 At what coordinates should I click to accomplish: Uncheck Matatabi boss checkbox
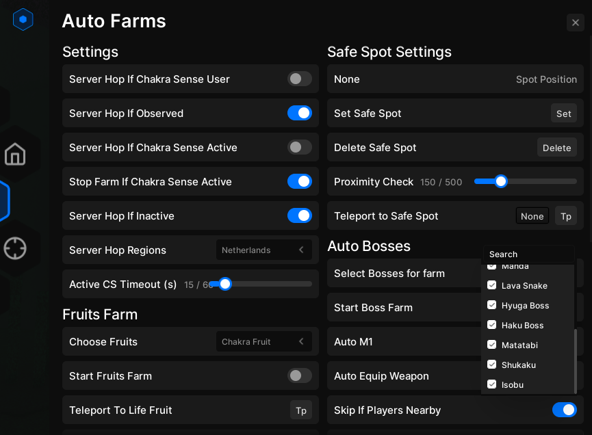click(x=491, y=345)
